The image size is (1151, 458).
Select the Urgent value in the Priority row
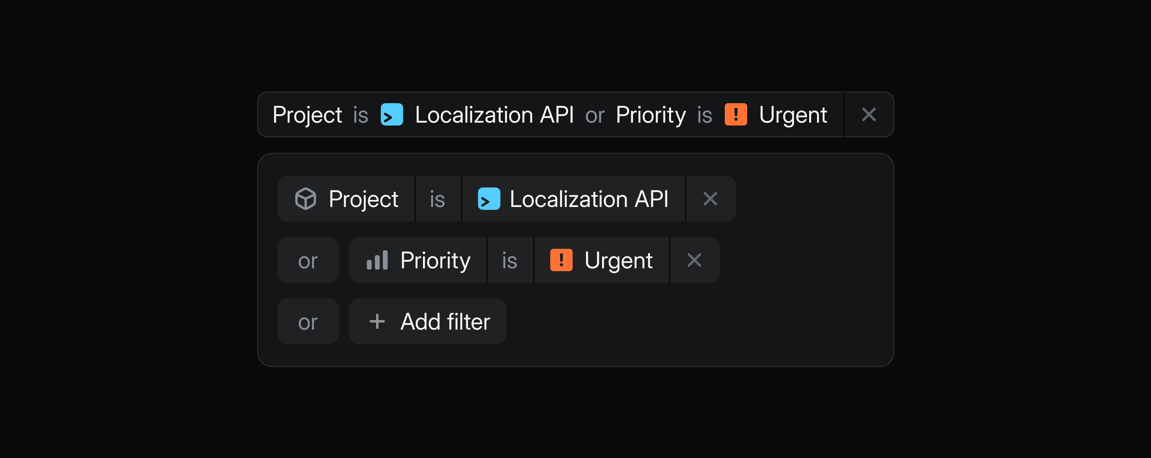tap(618, 260)
